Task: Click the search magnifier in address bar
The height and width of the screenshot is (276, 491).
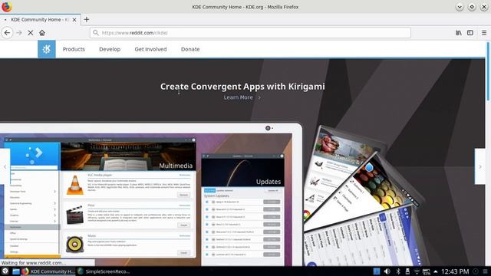Action: (96, 32)
